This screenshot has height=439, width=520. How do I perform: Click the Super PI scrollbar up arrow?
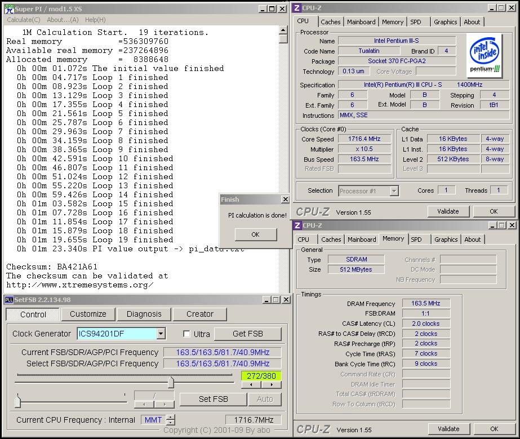283,30
